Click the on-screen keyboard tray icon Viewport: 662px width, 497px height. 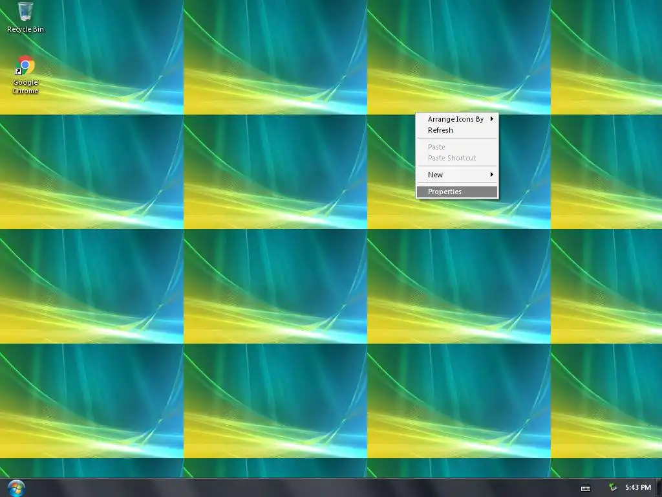coord(586,488)
